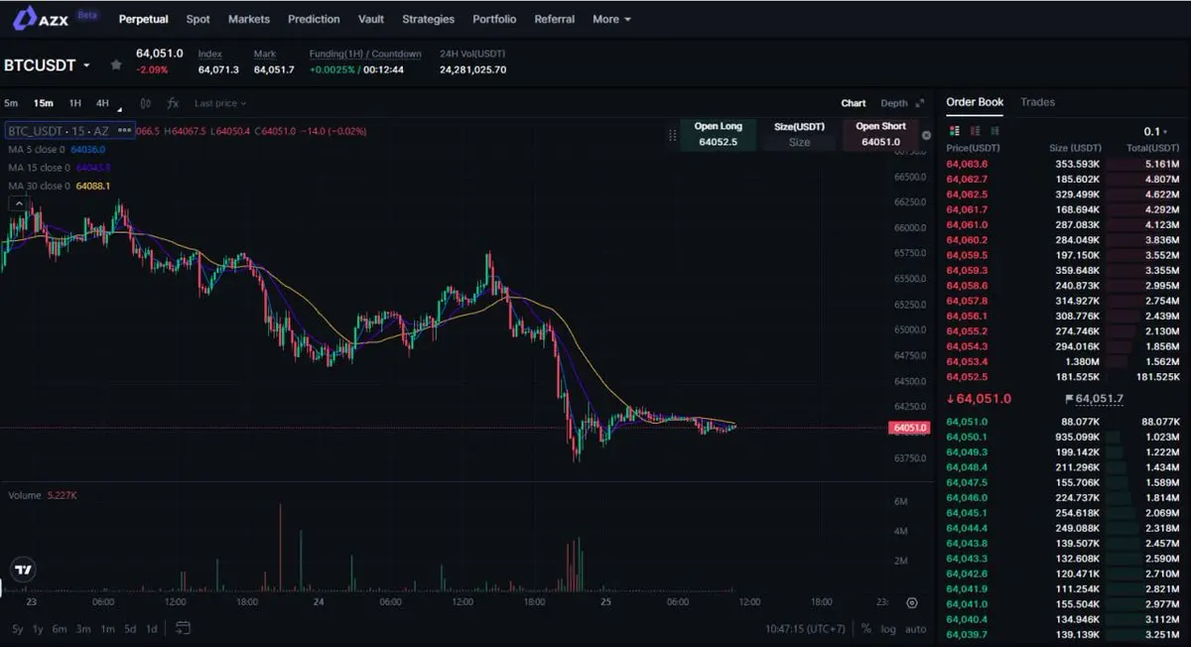This screenshot has width=1191, height=647.
Task: Open chart settings gear on the time axis
Action: tap(912, 602)
